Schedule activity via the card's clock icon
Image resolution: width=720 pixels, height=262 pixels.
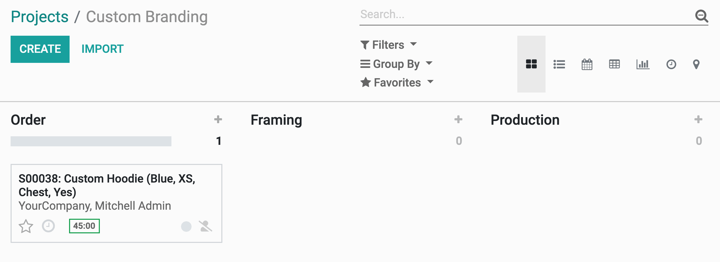(48, 226)
